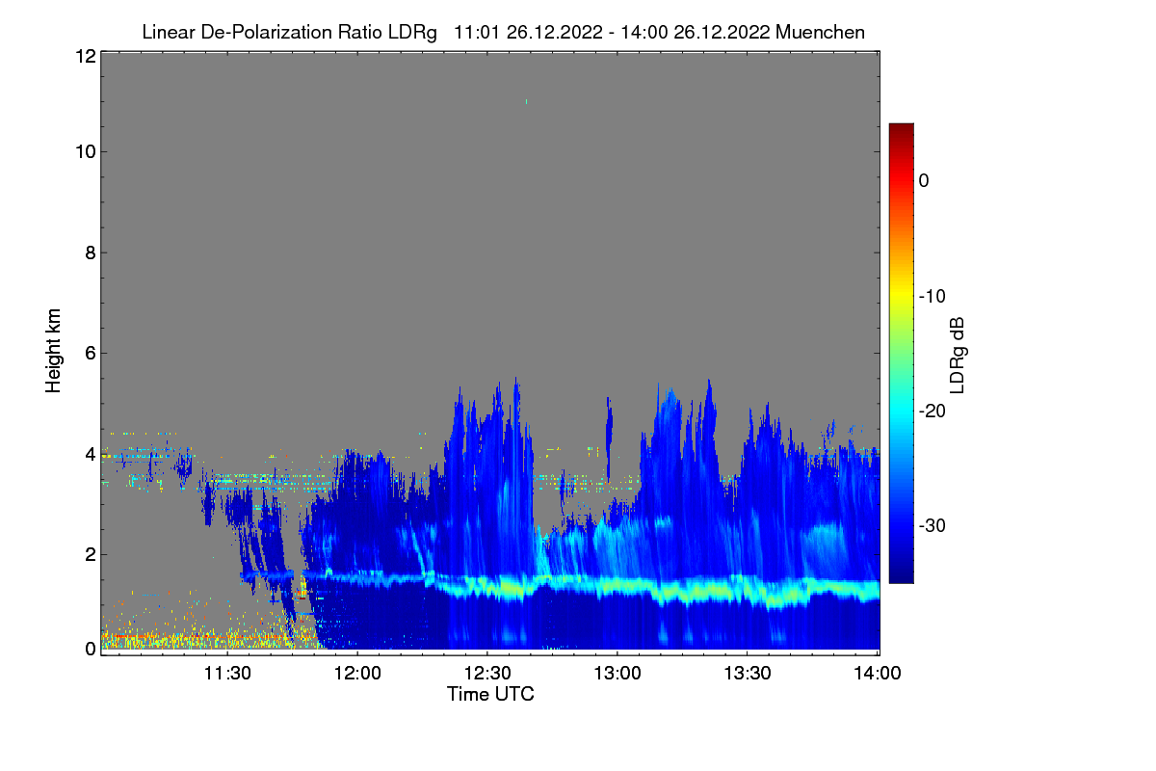Click the '-20' colorbar tick value
This screenshot has height=771, width=1156.
point(933,411)
